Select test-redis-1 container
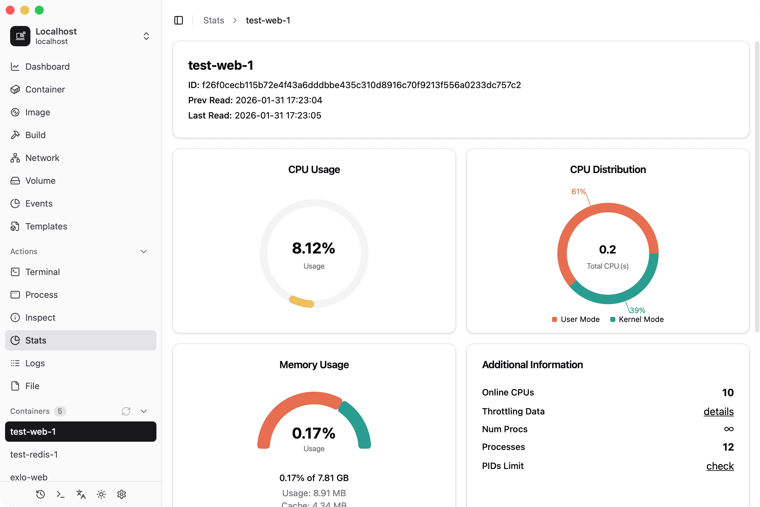The image size is (760, 507). point(34,454)
